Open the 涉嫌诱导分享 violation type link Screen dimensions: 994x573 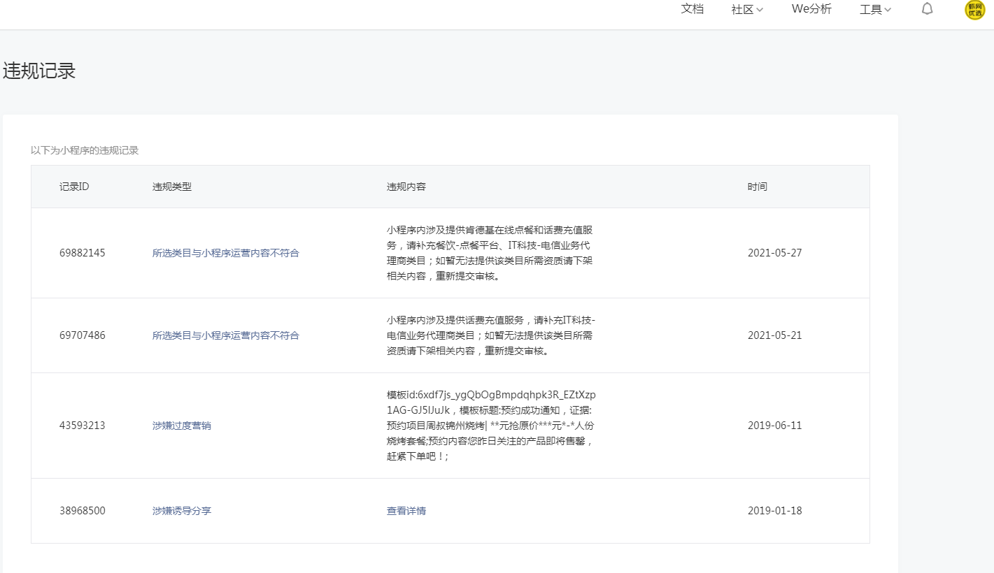point(182,511)
